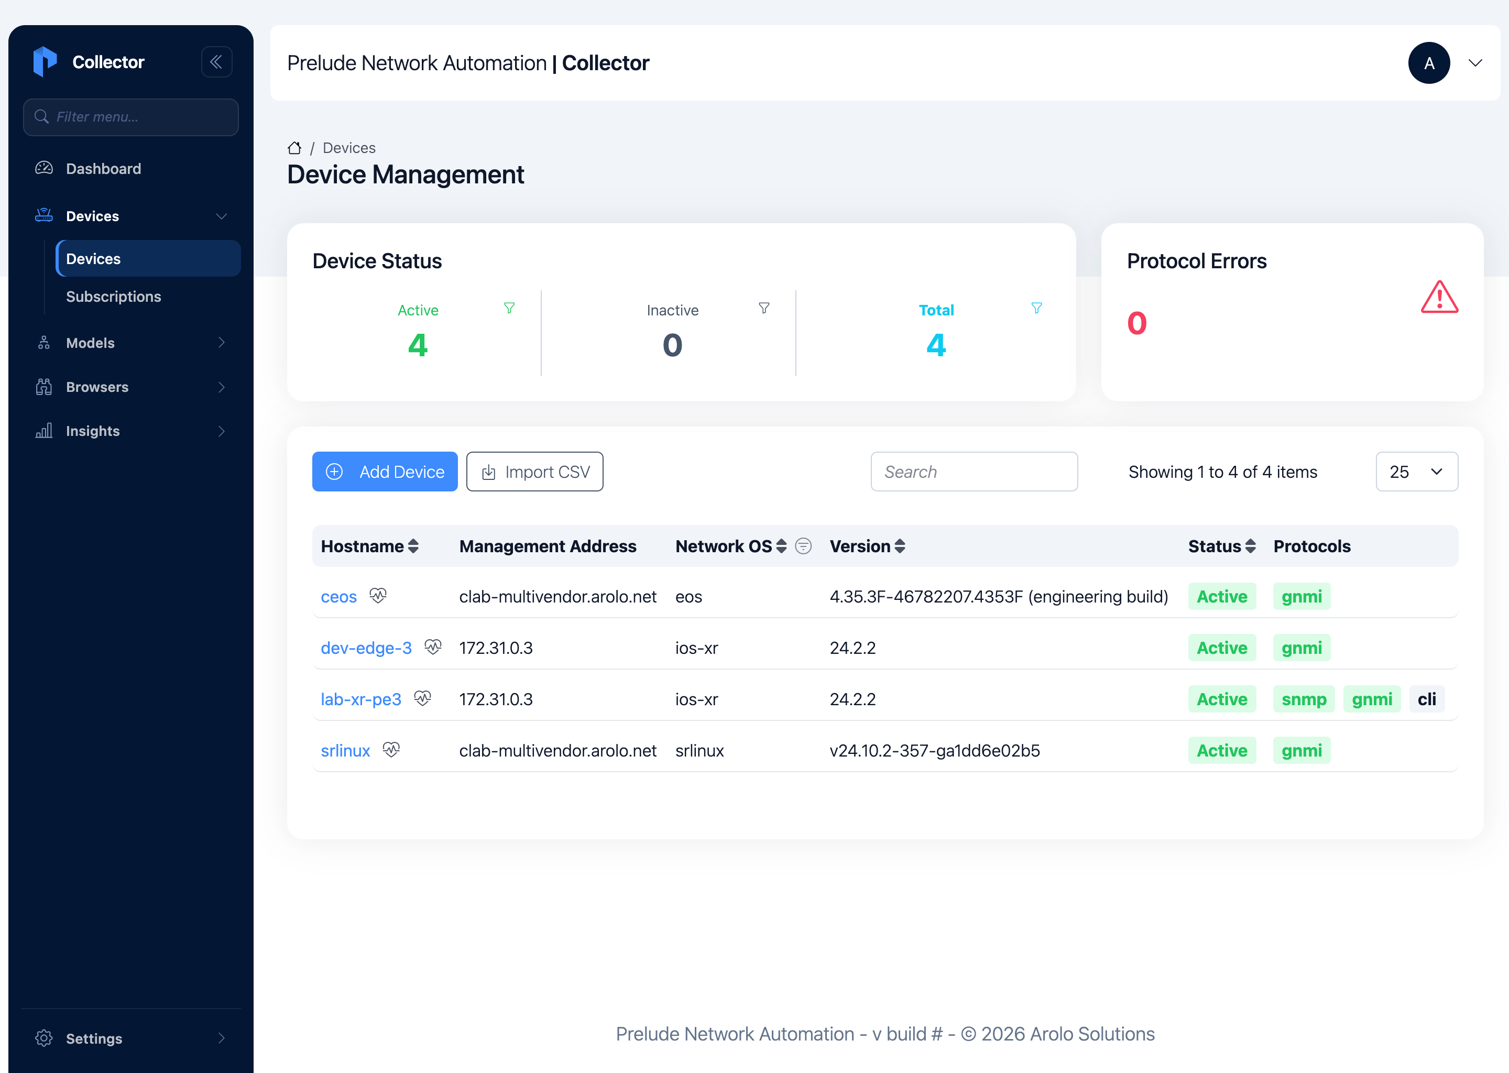Click the Inactive count value 0
Screen dimensions: 1509x1073
[672, 345]
